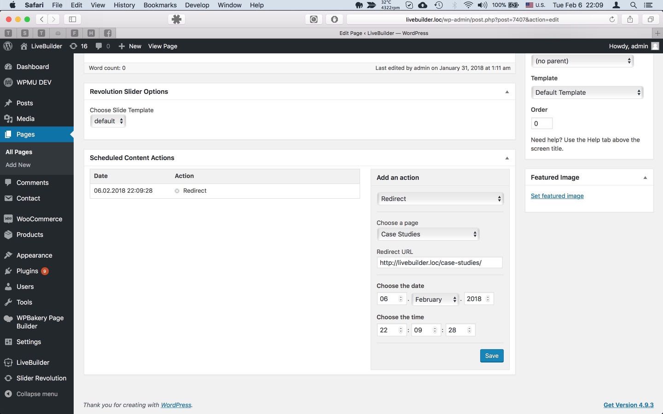Viewport: 663px width, 414px height.
Task: Open the Choose Slide Template dropdown
Action: tap(108, 121)
